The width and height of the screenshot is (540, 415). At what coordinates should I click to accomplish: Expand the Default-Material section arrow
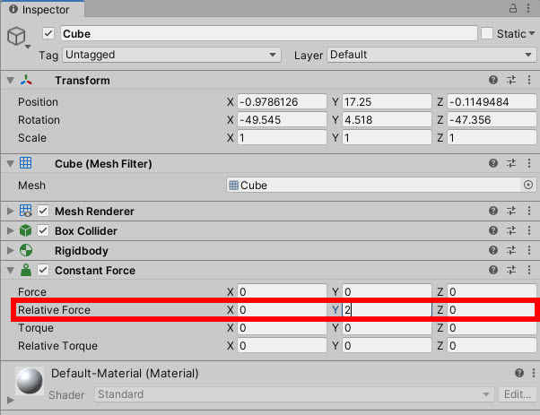point(11,400)
